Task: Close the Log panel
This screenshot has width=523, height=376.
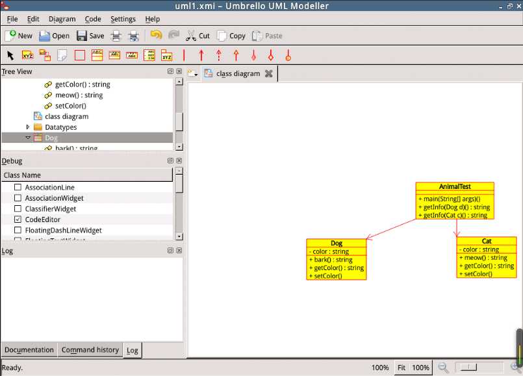Action: 179,250
